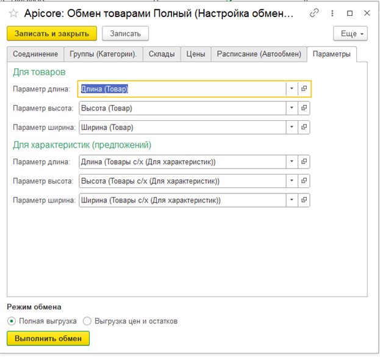Click the Высота (Товар) input field
The width and height of the screenshot is (380, 357).
(x=182, y=108)
